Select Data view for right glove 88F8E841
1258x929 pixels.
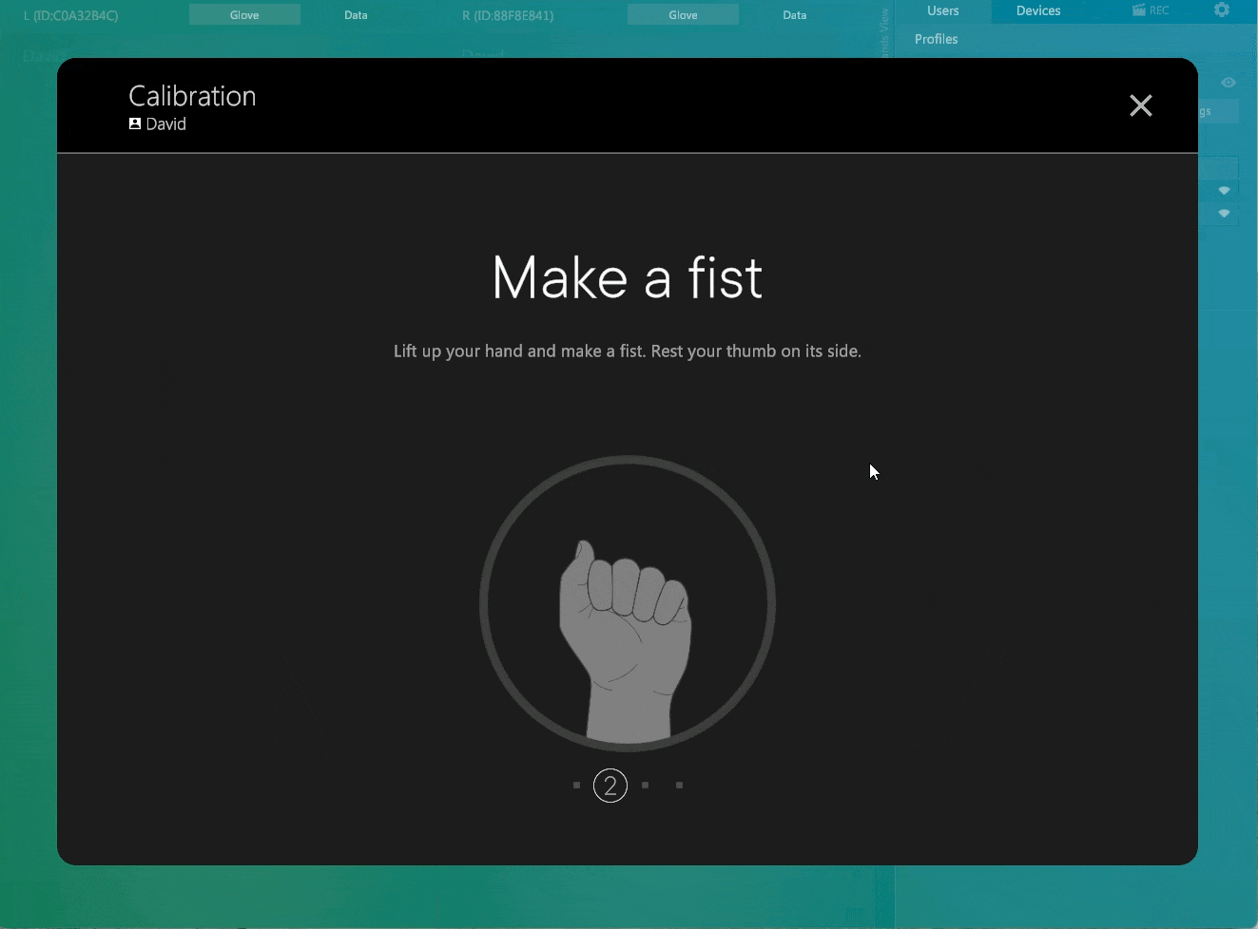coord(795,14)
